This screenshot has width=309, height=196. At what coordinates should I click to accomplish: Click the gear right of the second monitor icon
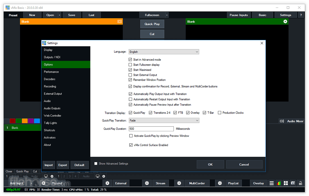(104, 176)
